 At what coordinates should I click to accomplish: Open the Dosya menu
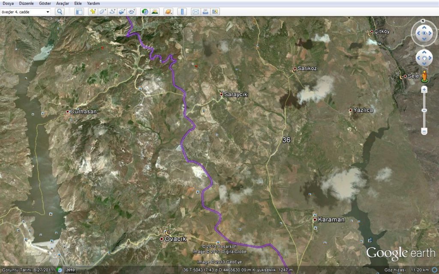[8, 3]
